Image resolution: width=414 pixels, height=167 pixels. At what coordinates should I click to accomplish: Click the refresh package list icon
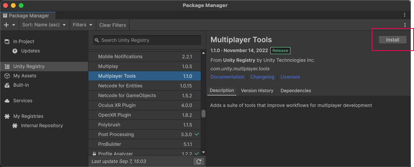pyautogui.click(x=199, y=161)
